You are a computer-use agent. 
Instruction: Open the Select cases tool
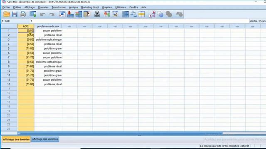(x=142, y=14)
